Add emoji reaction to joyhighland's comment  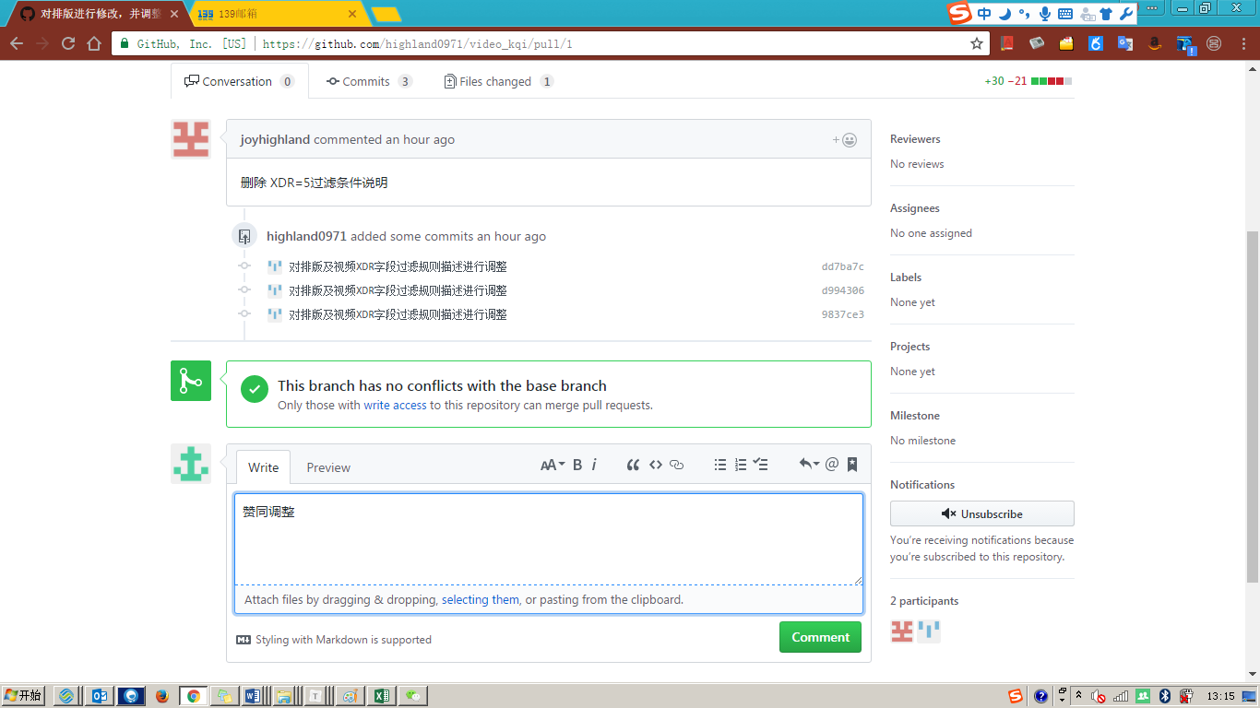[845, 140]
